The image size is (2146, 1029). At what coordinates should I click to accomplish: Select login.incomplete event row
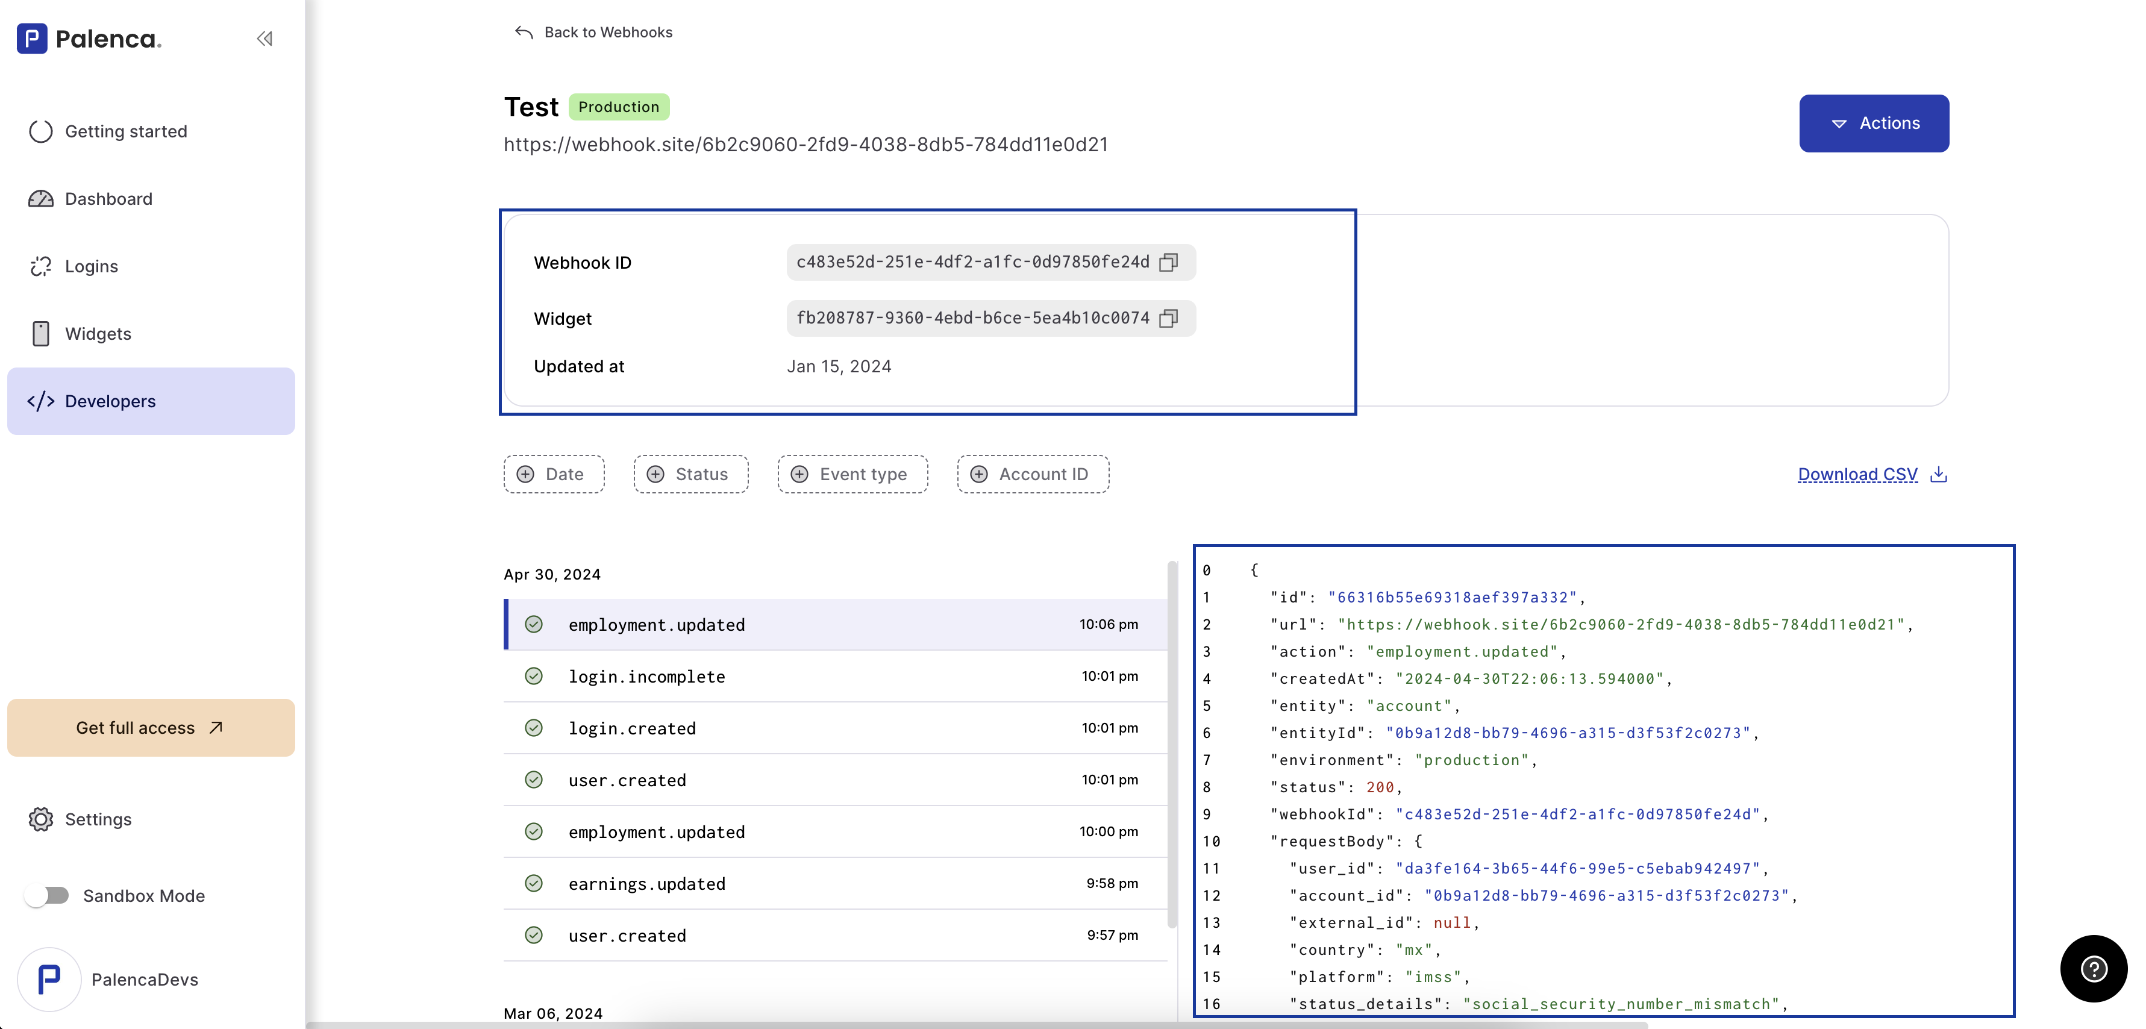tap(836, 677)
